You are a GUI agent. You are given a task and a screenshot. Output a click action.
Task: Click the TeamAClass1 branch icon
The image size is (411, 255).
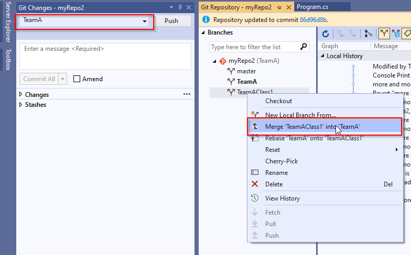pyautogui.click(x=231, y=92)
